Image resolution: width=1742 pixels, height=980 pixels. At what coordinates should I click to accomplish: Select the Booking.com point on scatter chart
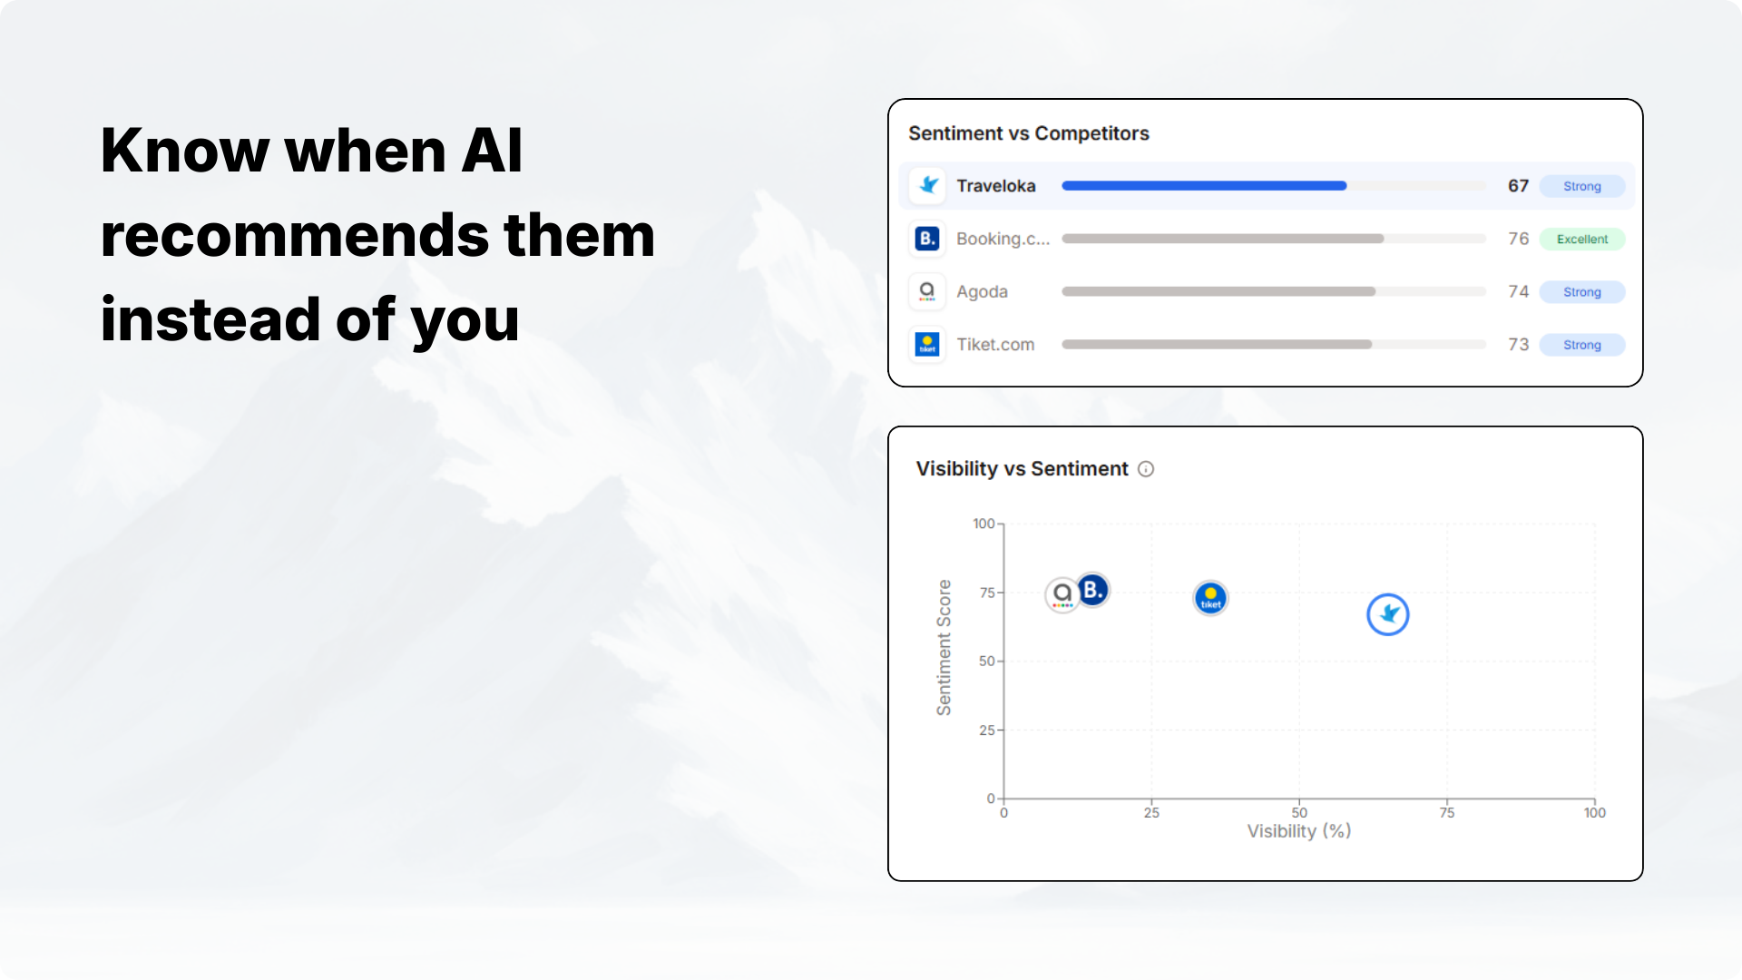(1093, 591)
